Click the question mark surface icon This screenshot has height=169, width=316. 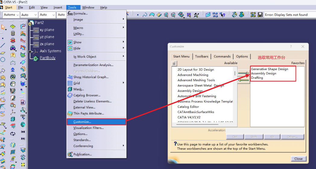[13, 55]
